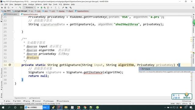This screenshot has height=110, width=195.
Task: Open the File Explorer taskbar icon
Action: point(66,107)
